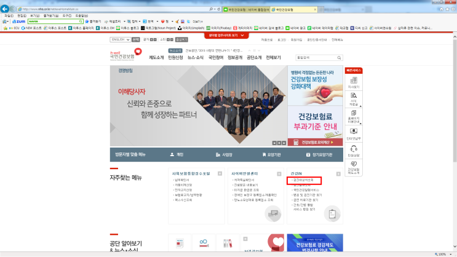Click banner previous slide control

pos(274,143)
